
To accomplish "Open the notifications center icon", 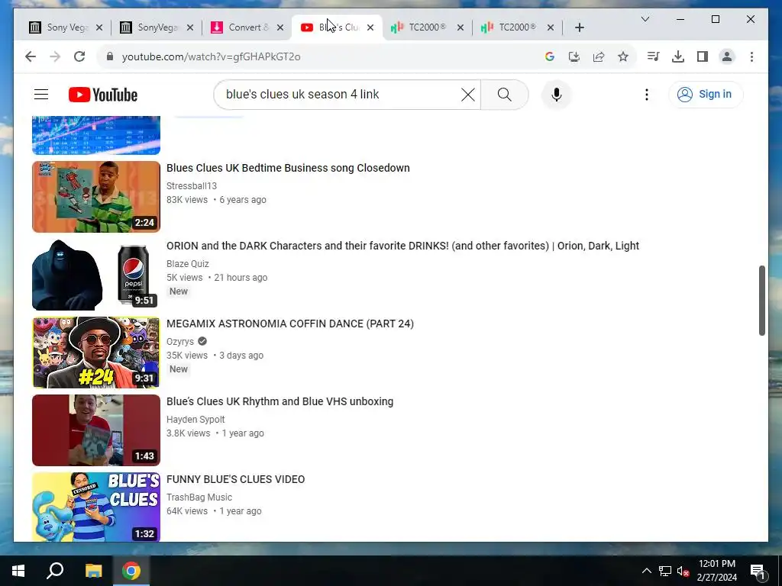I will [x=758, y=571].
